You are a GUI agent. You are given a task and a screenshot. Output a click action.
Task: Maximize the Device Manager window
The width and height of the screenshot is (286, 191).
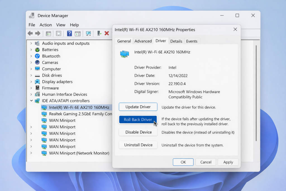(237, 16)
